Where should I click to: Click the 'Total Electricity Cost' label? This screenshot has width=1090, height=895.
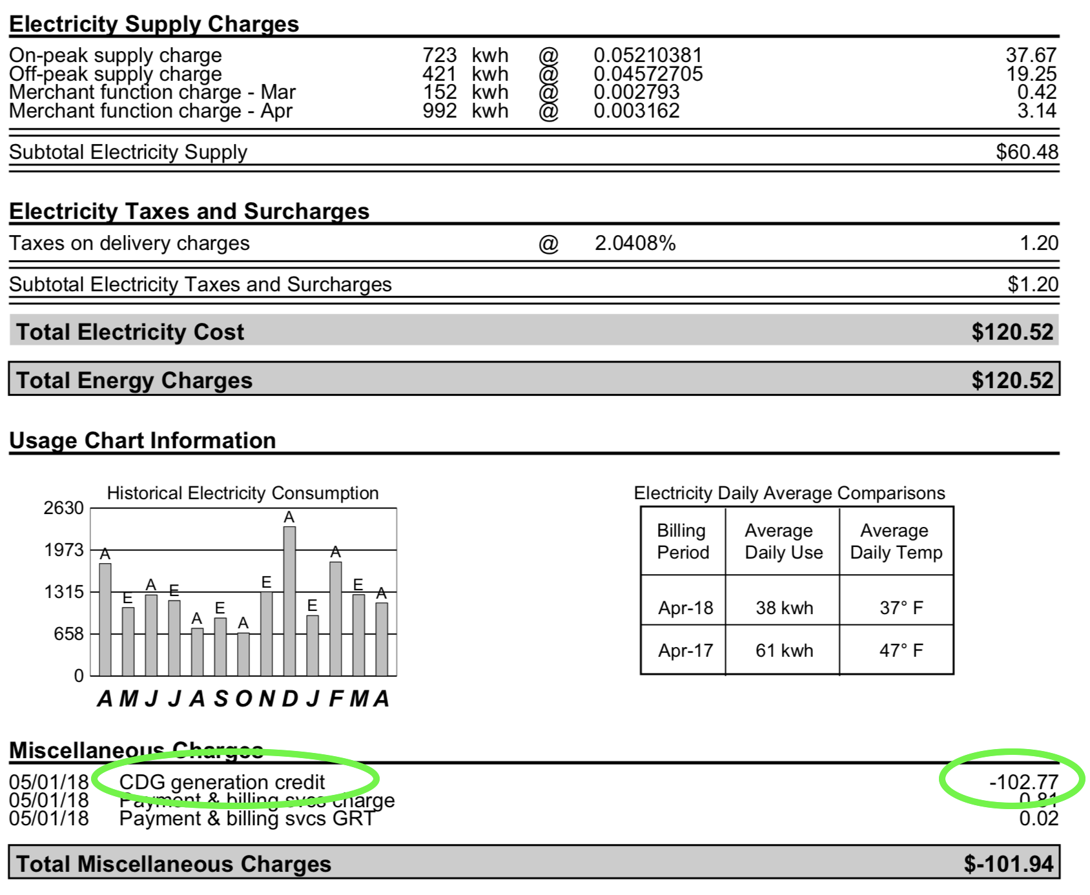pos(130,332)
